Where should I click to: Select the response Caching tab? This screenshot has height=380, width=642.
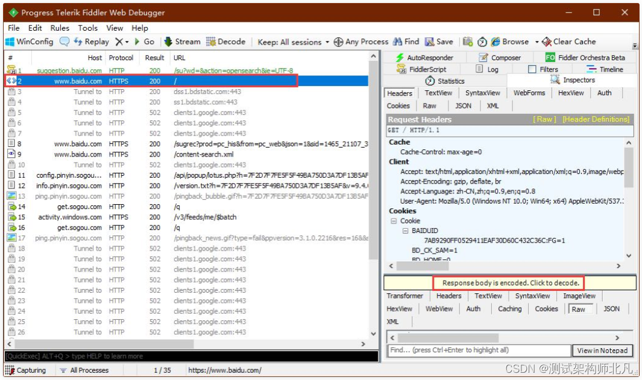click(509, 309)
